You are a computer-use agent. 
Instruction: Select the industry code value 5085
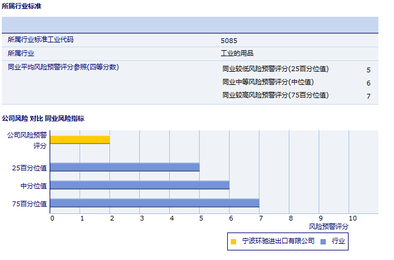(x=229, y=41)
